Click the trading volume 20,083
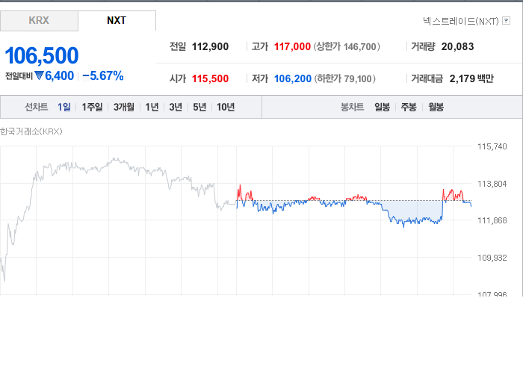 (457, 46)
